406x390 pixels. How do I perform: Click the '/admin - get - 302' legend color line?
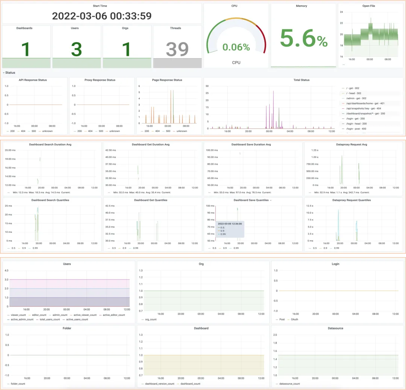coord(343,99)
